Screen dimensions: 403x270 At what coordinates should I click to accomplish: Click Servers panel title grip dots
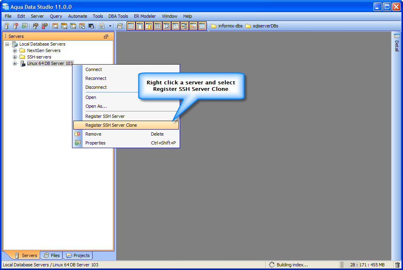tap(6, 36)
